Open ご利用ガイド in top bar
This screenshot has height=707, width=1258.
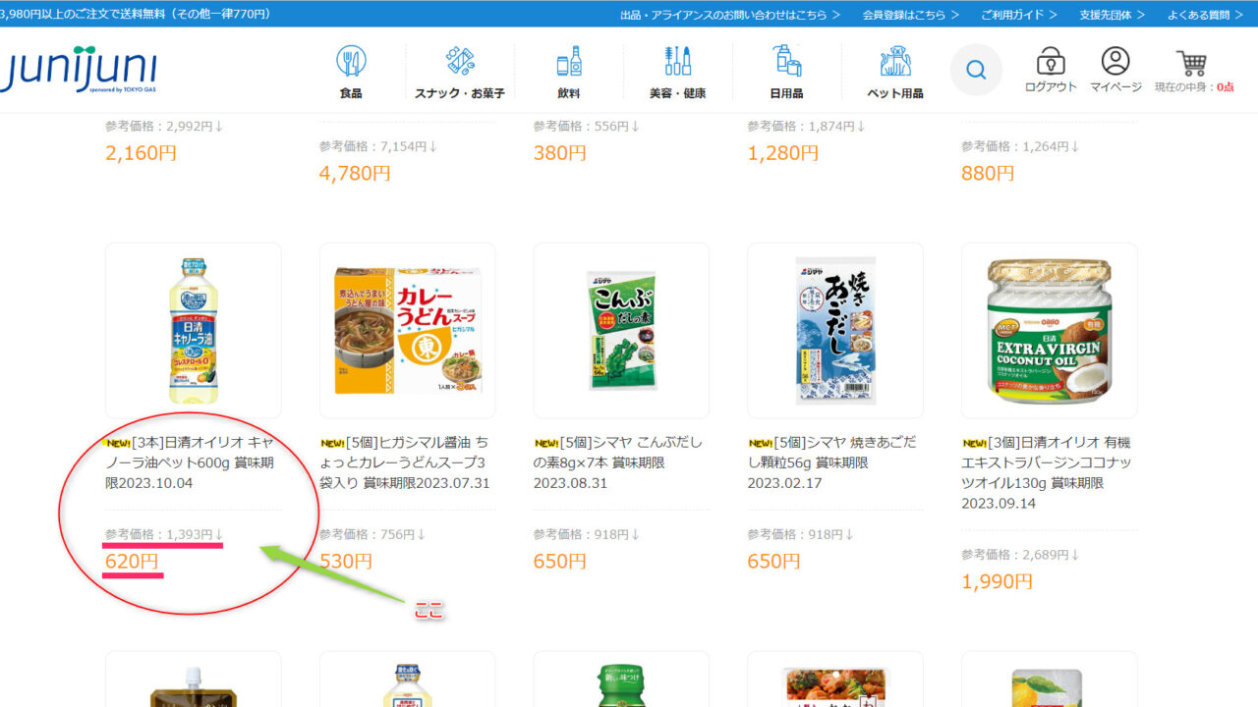point(1019,15)
